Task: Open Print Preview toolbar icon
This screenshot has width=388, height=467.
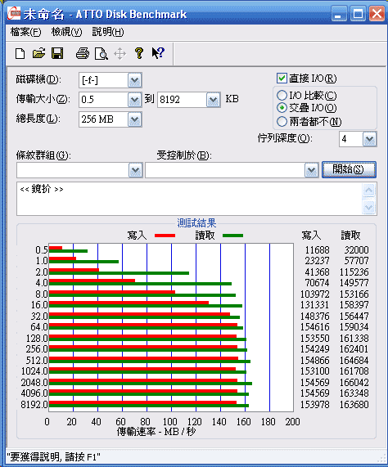Action: (x=101, y=54)
